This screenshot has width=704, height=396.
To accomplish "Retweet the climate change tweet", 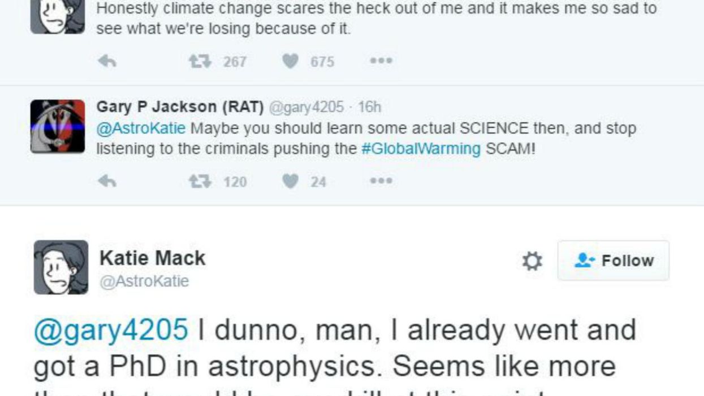I will [x=198, y=61].
